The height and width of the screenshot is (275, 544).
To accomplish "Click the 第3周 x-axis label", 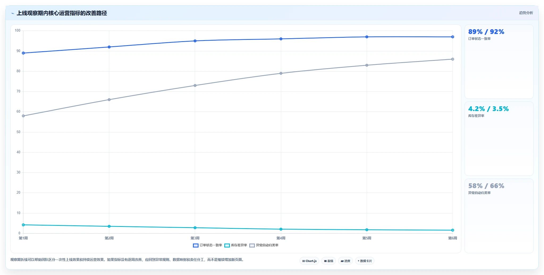I will coord(195,238).
